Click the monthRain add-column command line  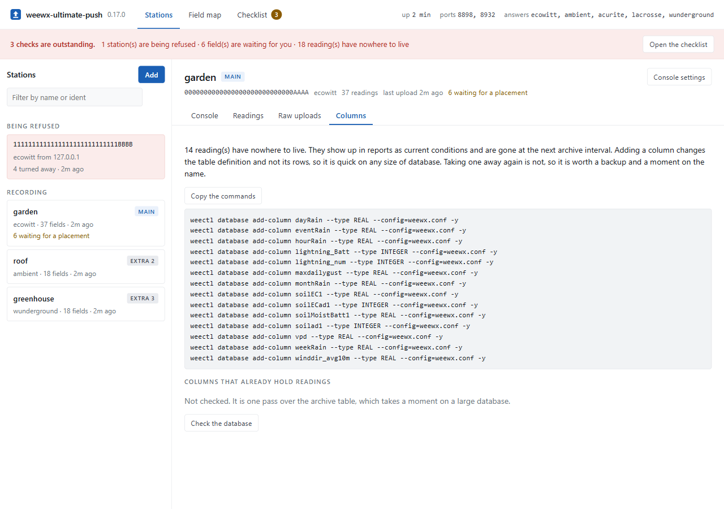328,283
